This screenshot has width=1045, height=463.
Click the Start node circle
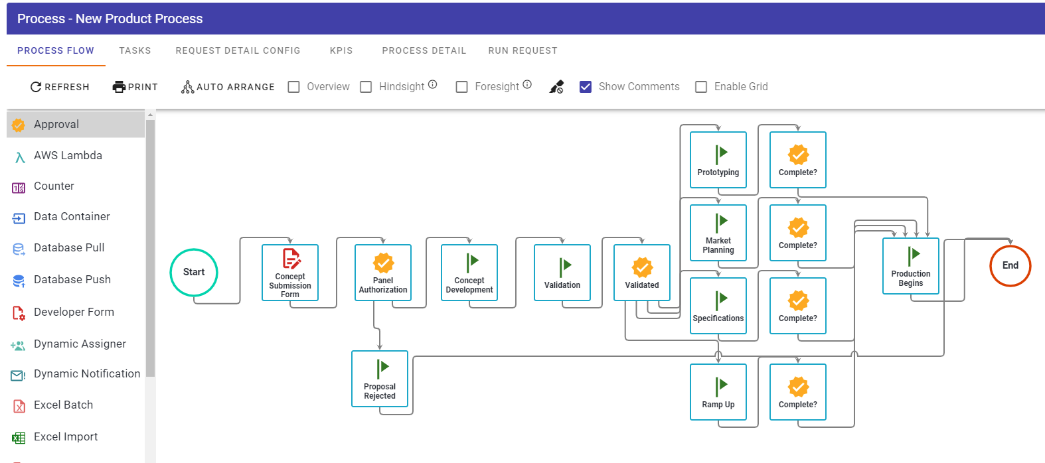pyautogui.click(x=194, y=273)
